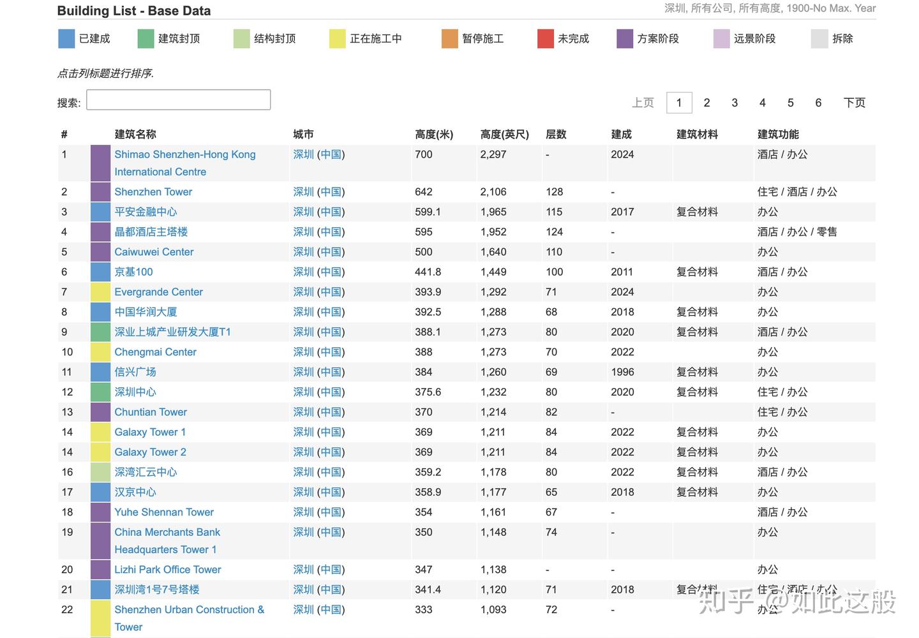Sort by 建筑名称 column header
The width and height of the screenshot is (919, 638).
[135, 135]
